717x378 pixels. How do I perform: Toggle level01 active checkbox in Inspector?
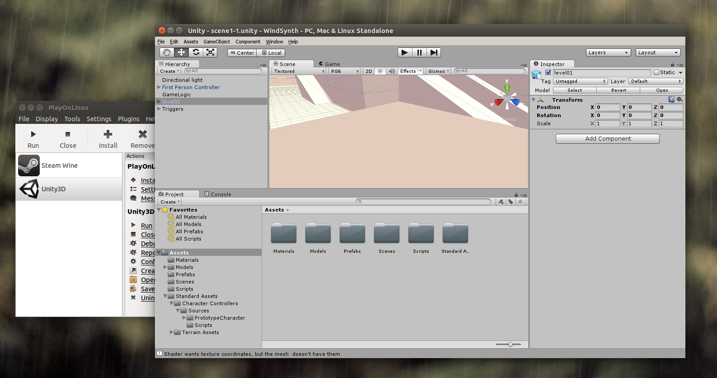coord(548,72)
